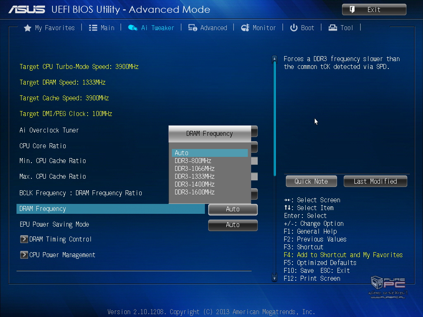The width and height of the screenshot is (423, 317).
Task: Click the scrollbar down arrow
Action: click(274, 278)
